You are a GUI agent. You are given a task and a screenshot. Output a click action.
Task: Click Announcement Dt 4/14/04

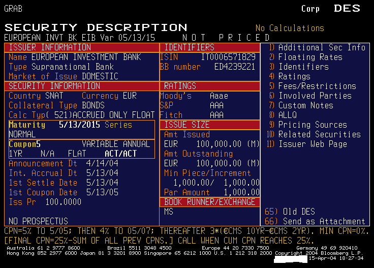102,163
